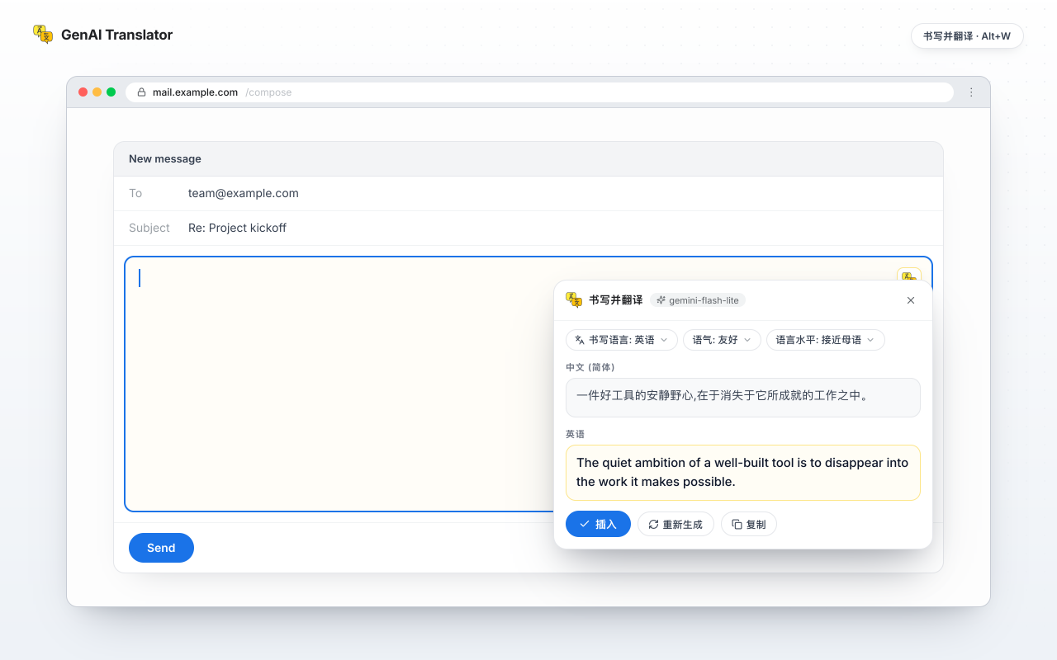Click the mail.example.com address bar
The width and height of the screenshot is (1057, 660).
click(x=539, y=92)
